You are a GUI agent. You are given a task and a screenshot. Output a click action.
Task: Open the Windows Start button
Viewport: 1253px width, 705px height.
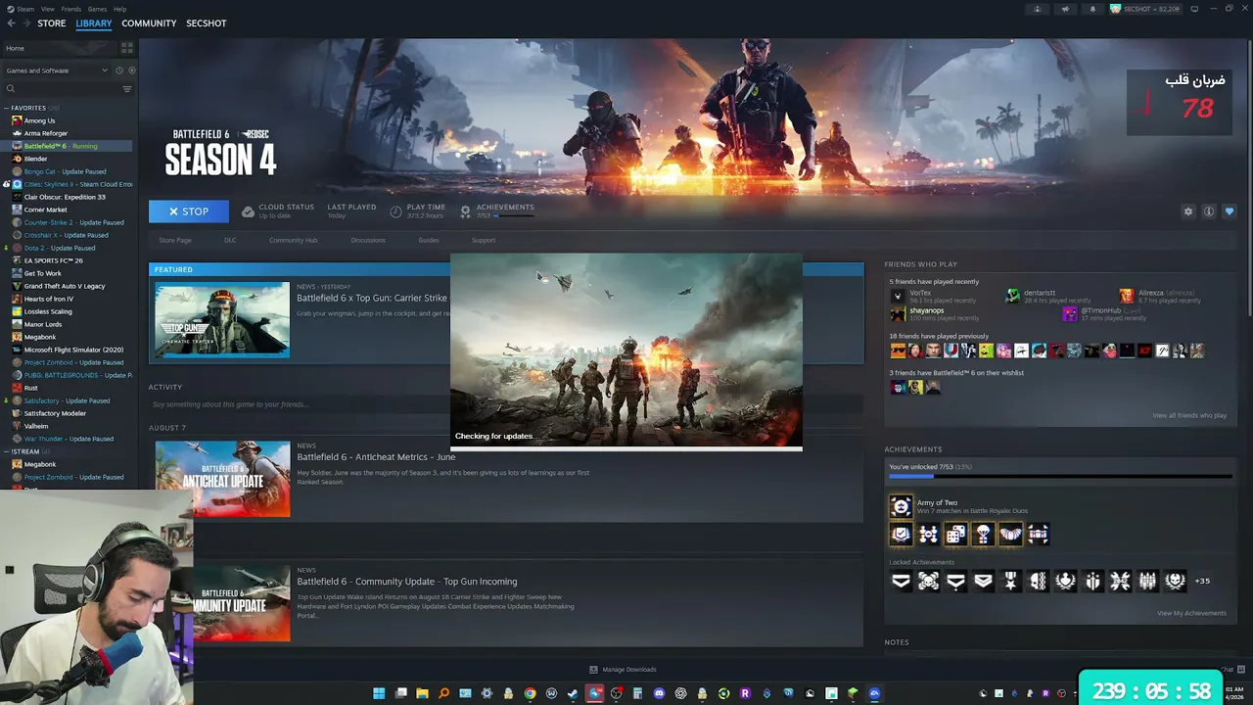tap(379, 693)
